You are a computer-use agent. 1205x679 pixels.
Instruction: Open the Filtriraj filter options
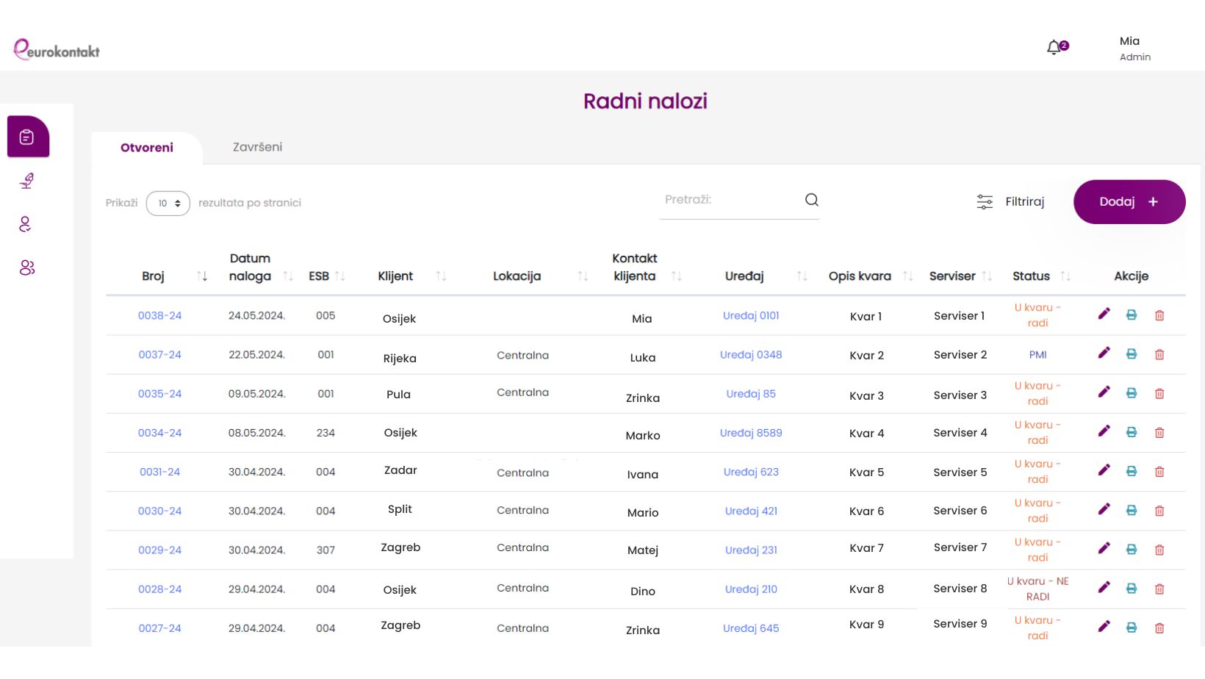coord(1010,201)
